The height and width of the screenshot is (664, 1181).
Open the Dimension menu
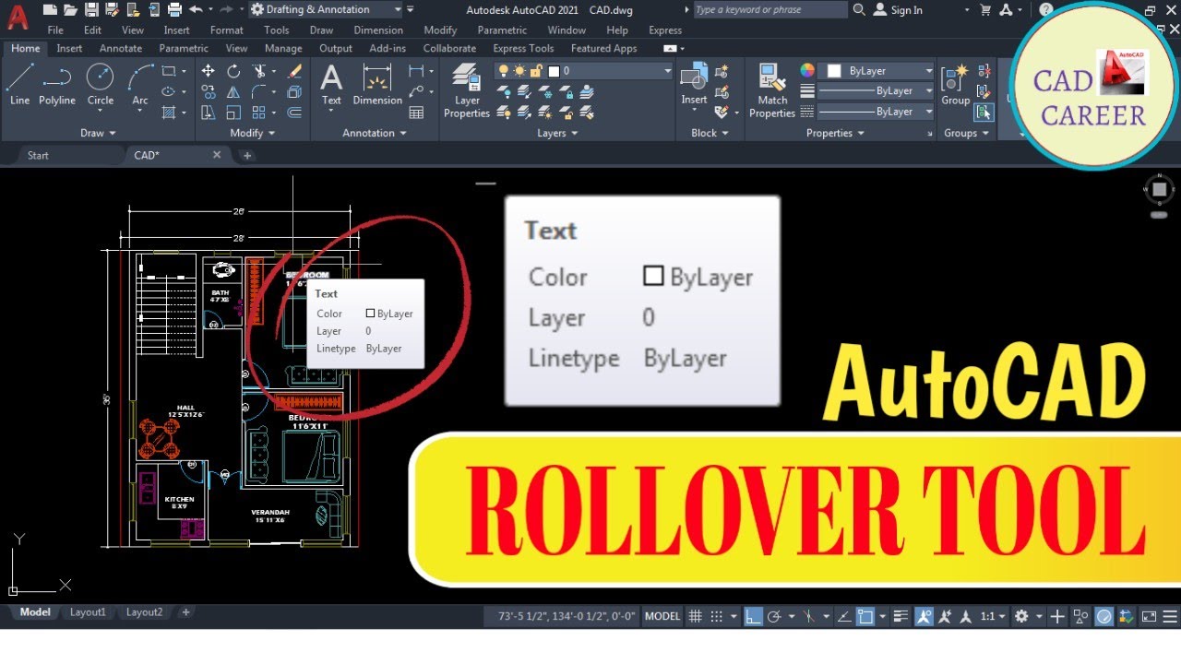pyautogui.click(x=378, y=30)
